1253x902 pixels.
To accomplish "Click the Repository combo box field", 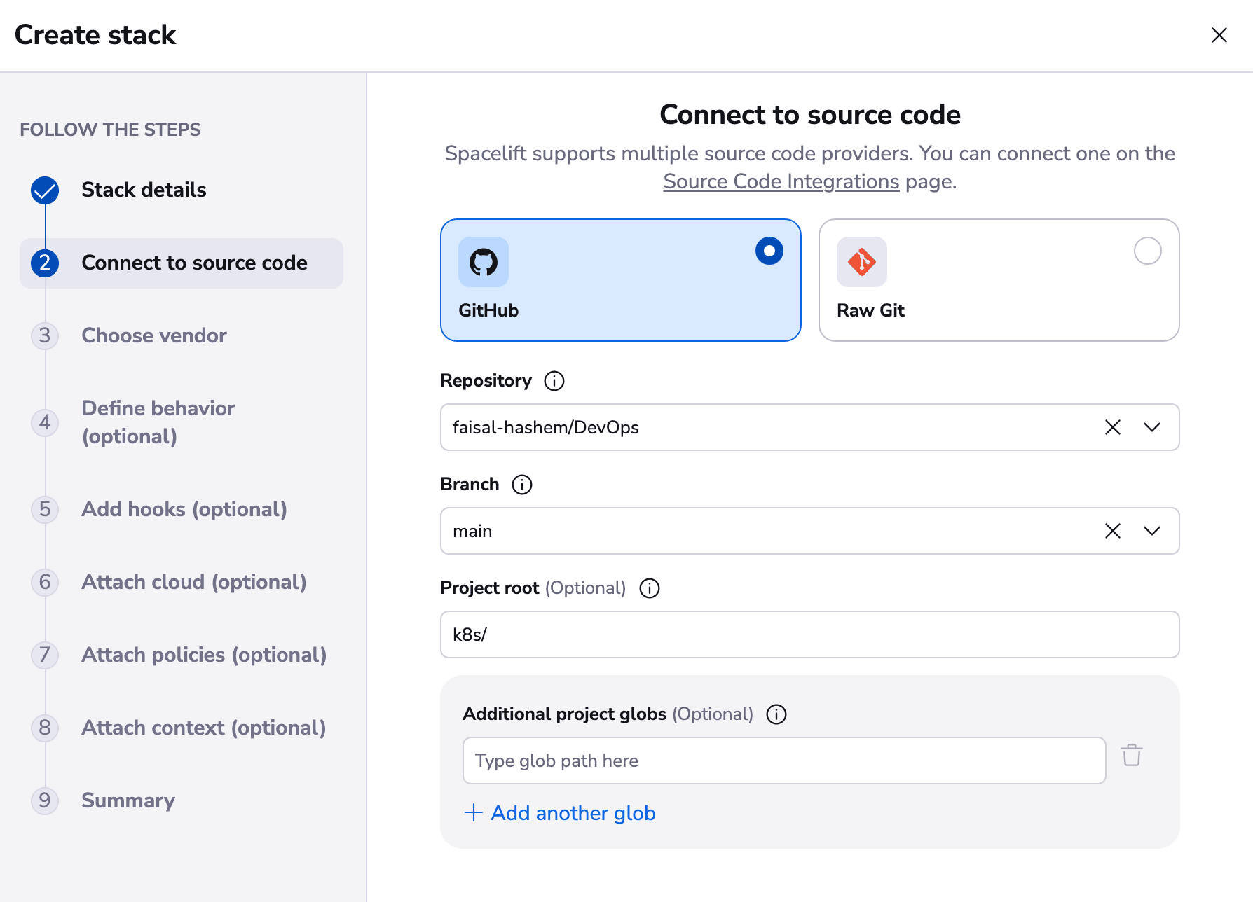I will tap(810, 427).
